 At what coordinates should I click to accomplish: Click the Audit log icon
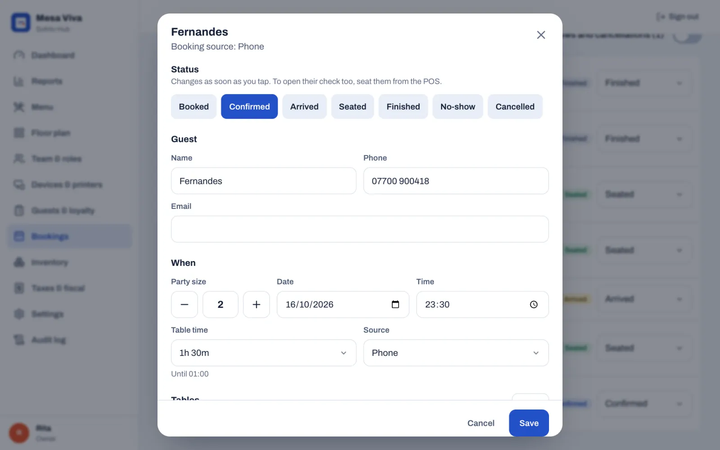tap(19, 340)
